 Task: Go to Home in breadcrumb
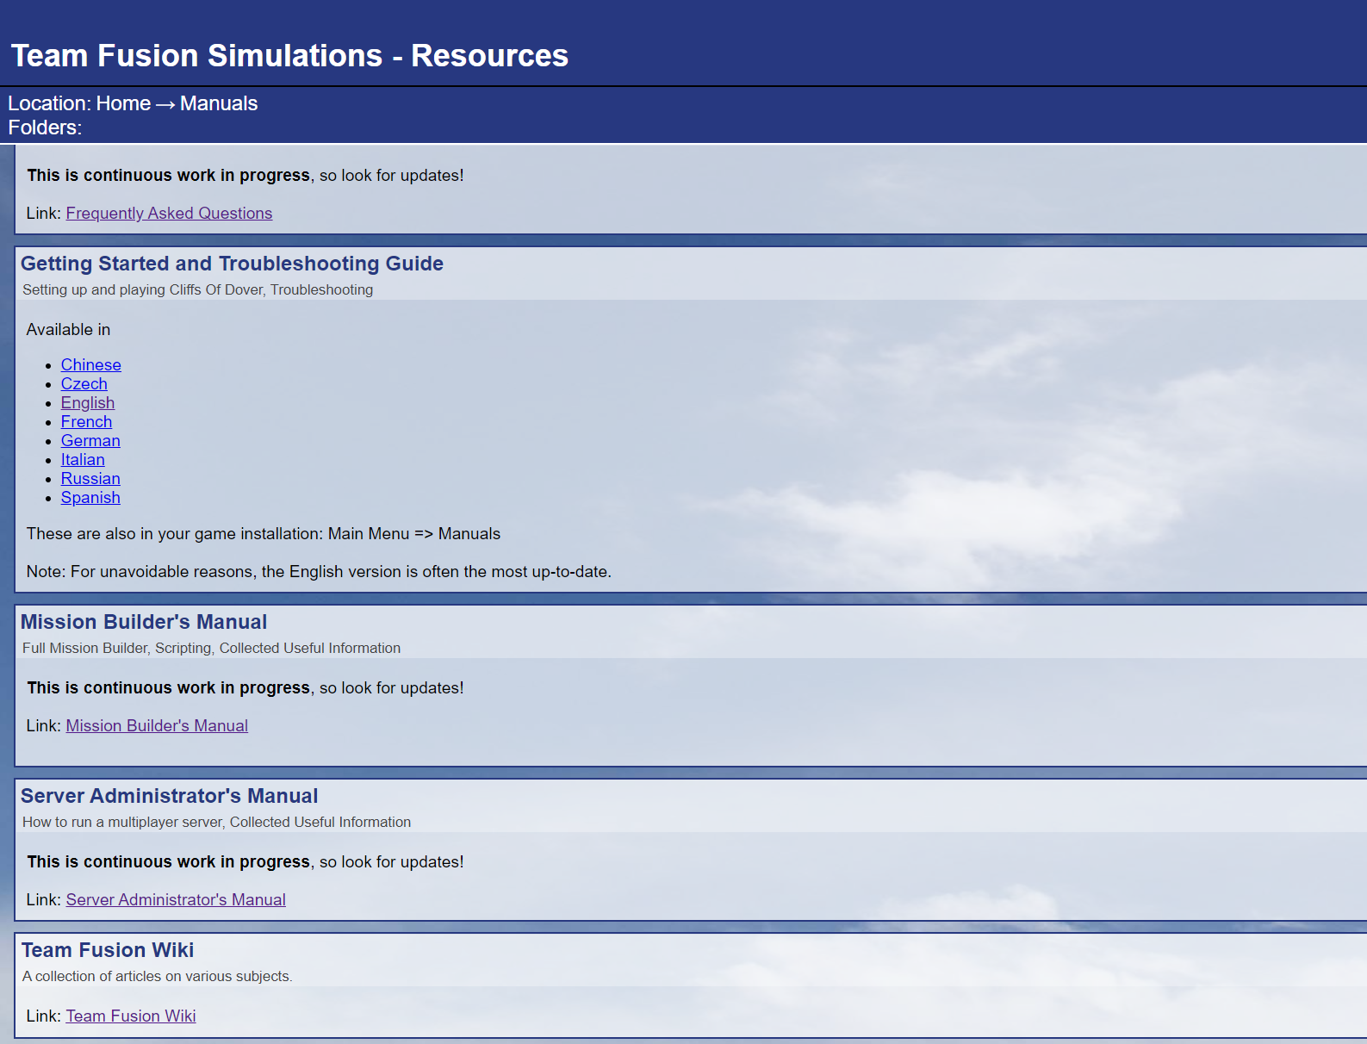[123, 103]
